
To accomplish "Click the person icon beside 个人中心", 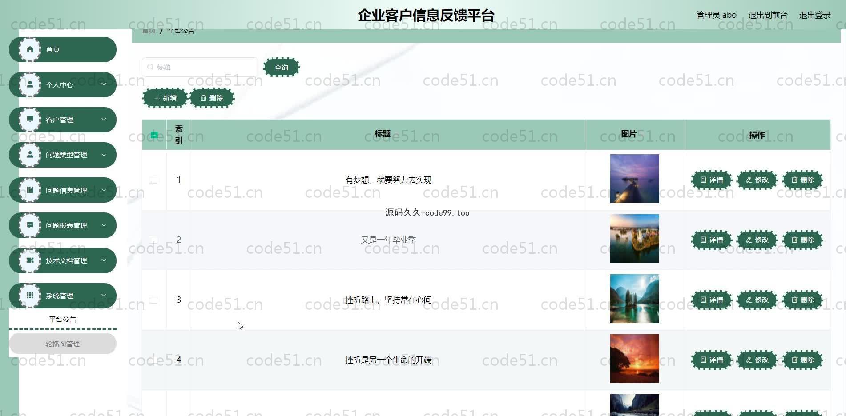I will coord(30,84).
